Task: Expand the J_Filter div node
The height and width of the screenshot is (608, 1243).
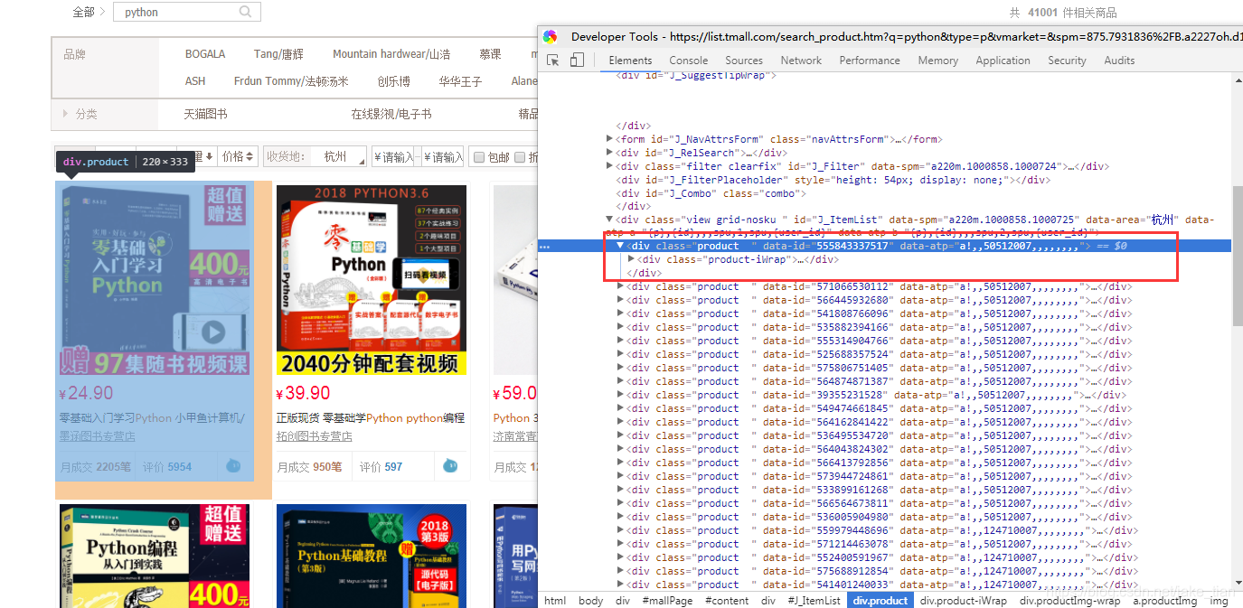Action: tap(609, 166)
